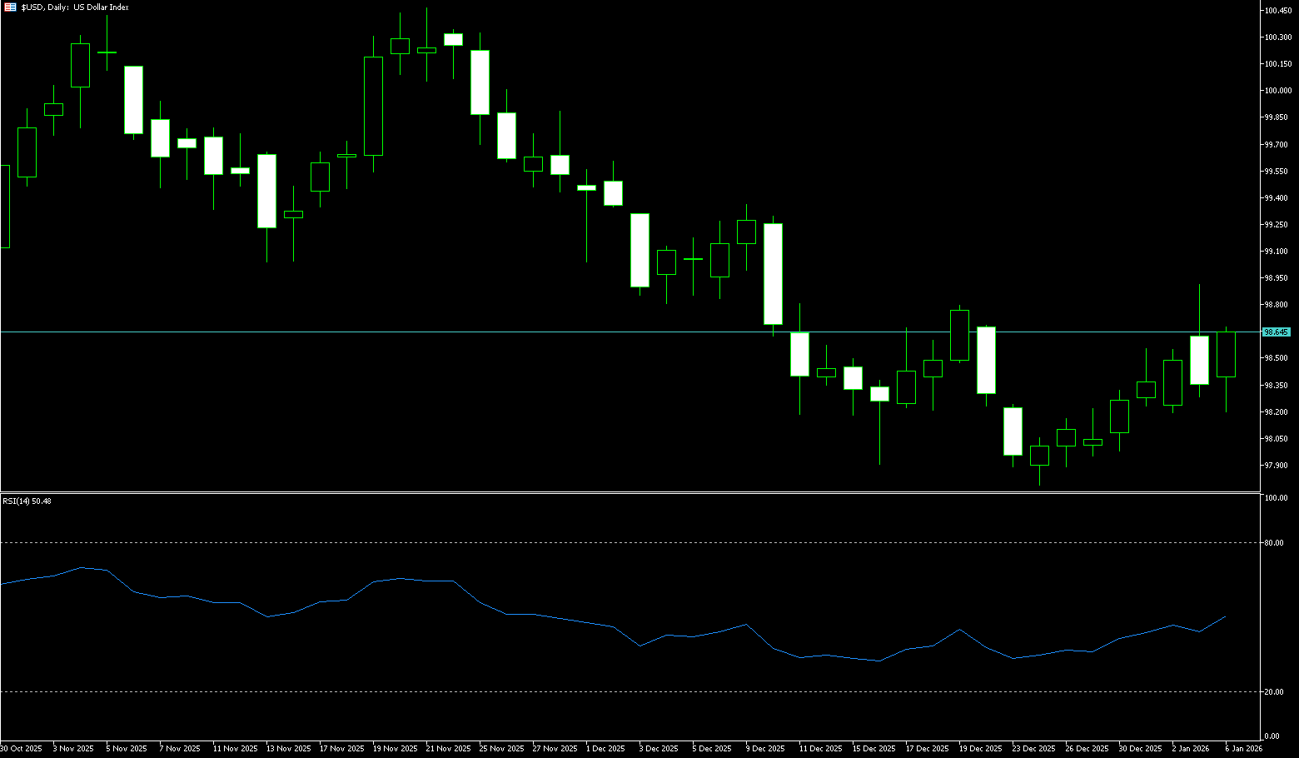Screen dimensions: 1299x758
Task: Select the rightmost candlestick on the chart
Action: tap(1226, 354)
